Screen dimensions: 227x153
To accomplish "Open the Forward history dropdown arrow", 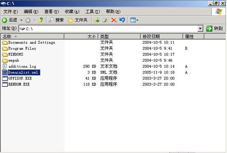I will point(34,20).
